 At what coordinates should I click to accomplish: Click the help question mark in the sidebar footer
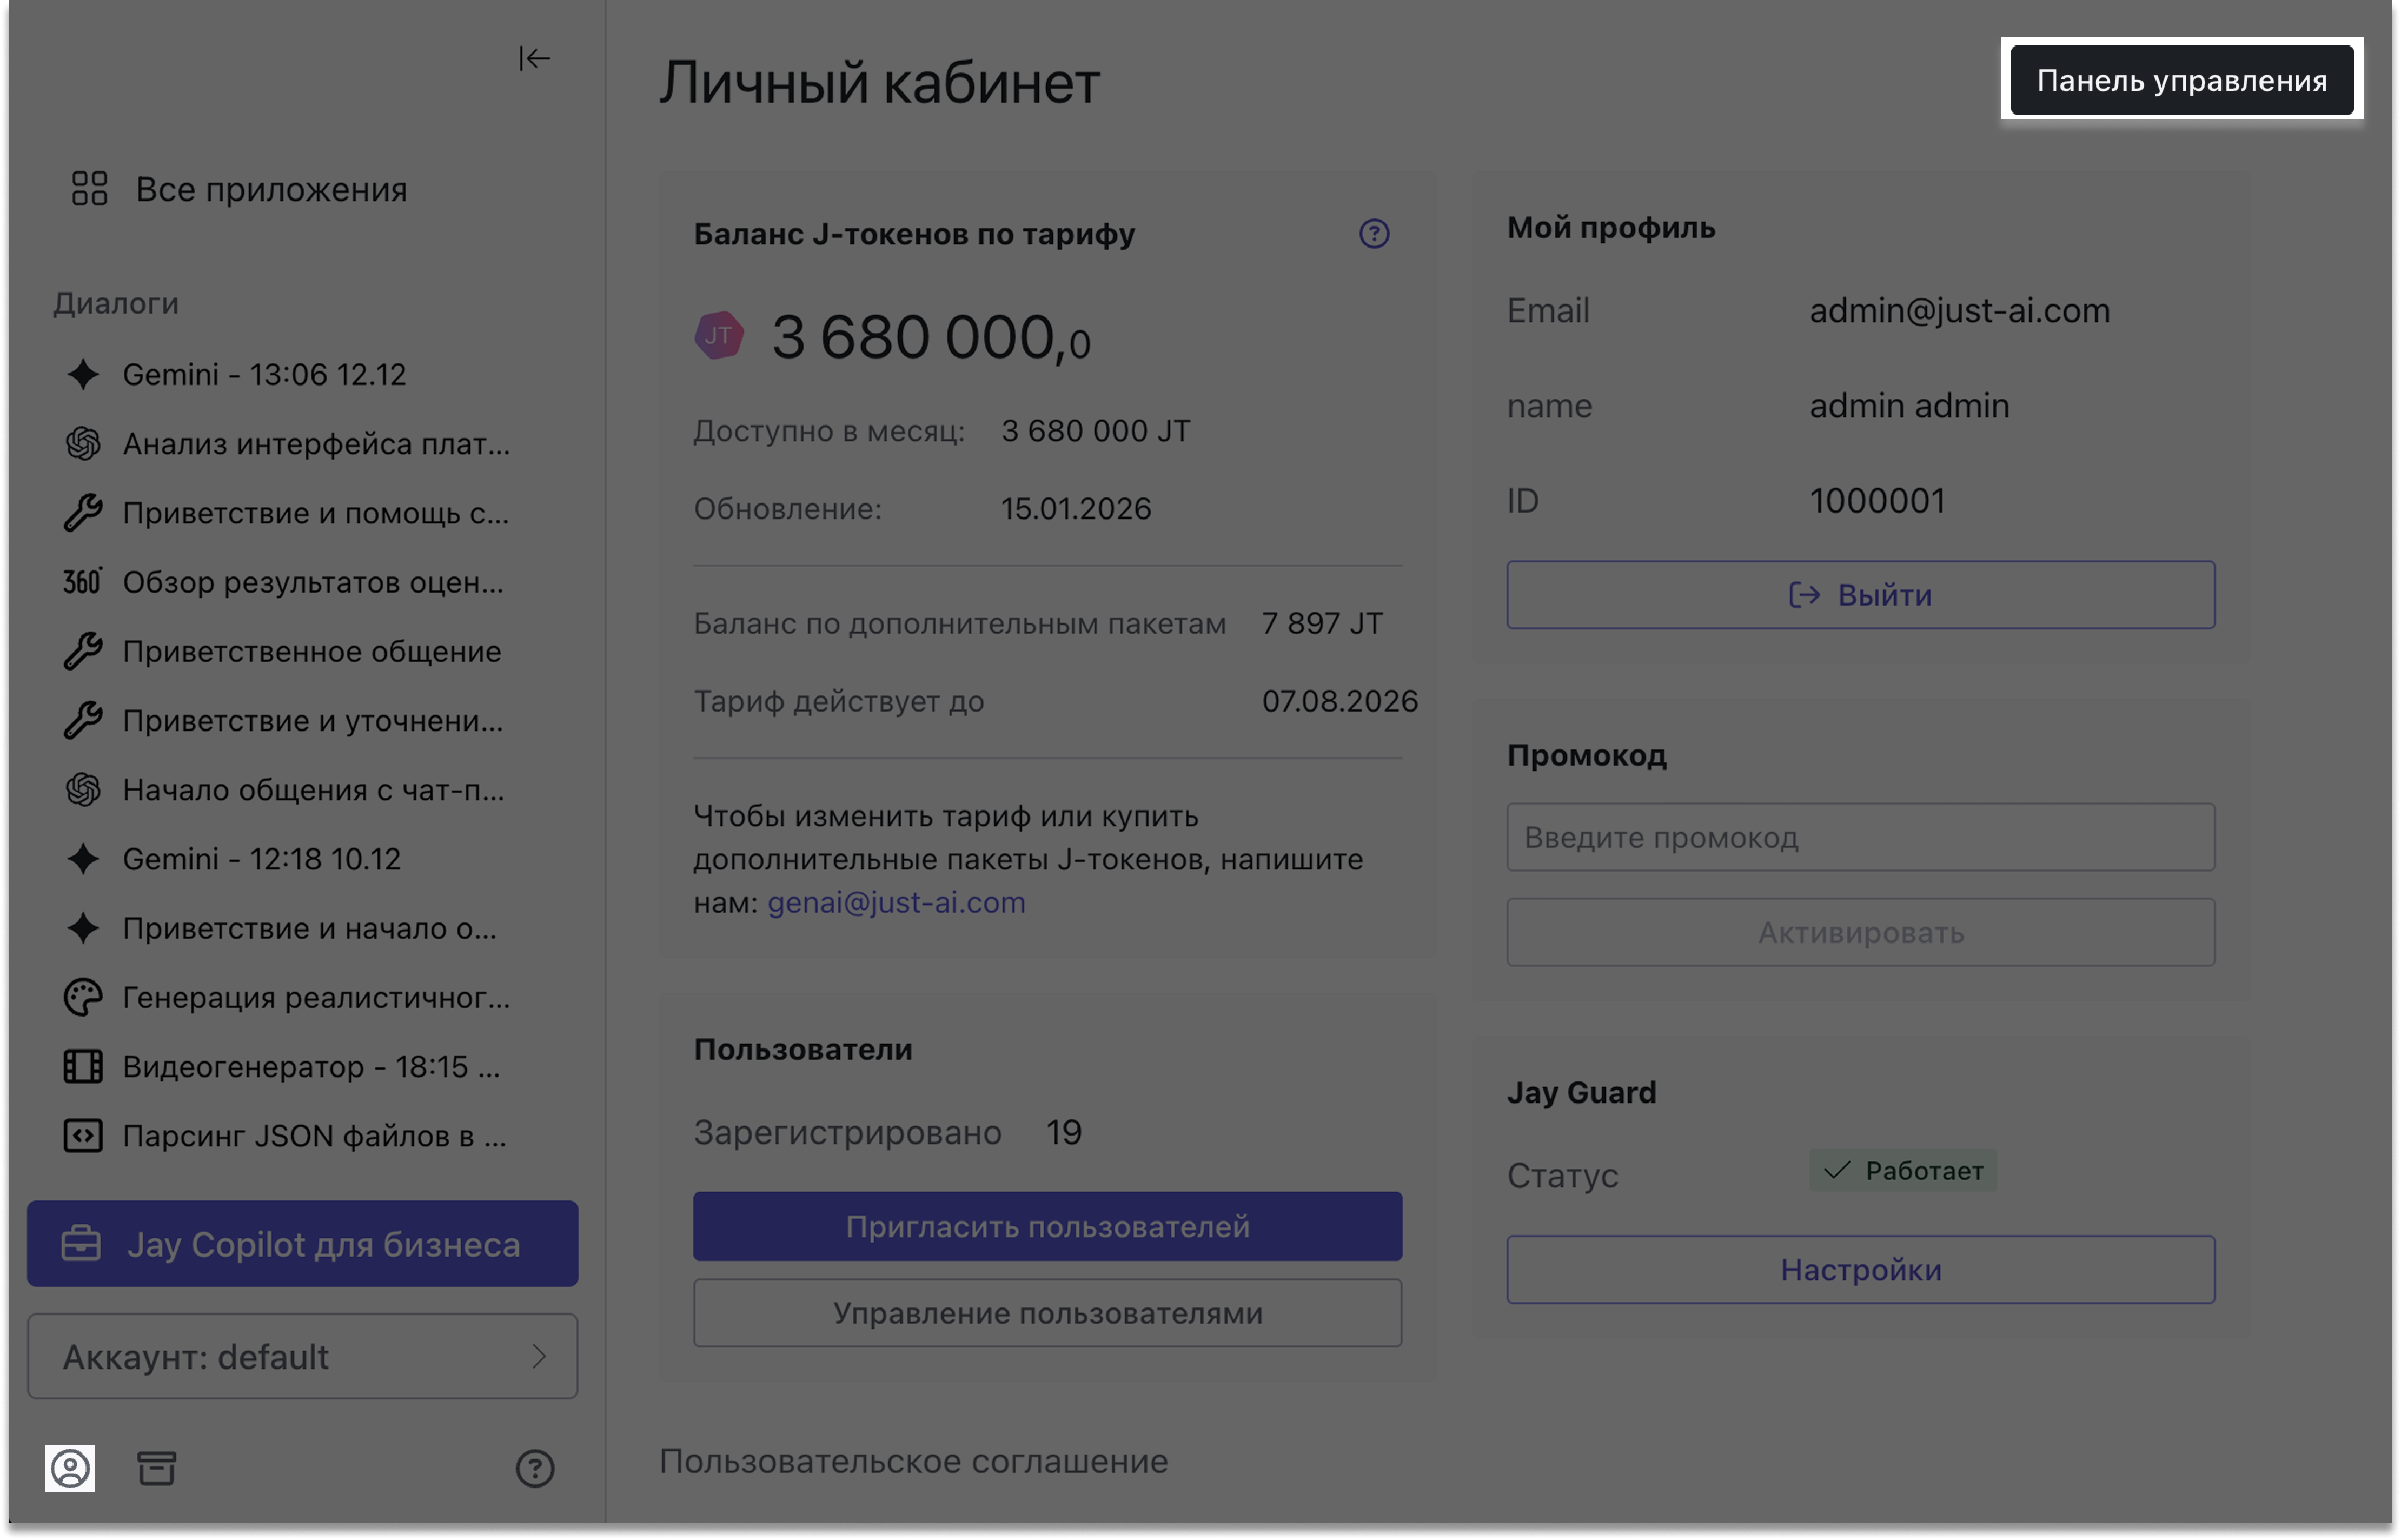pyautogui.click(x=535, y=1468)
